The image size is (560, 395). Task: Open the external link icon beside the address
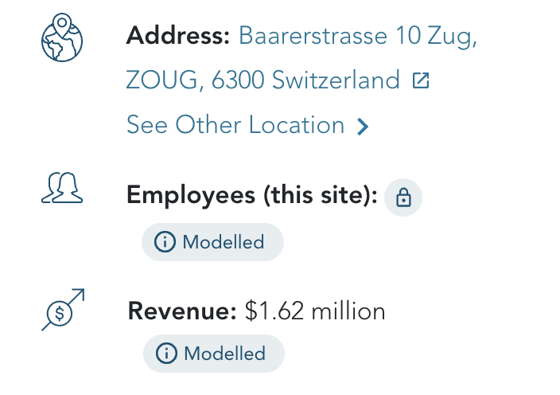tap(420, 80)
